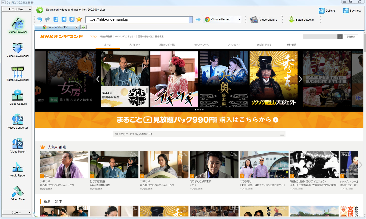This screenshot has width=366, height=219.
Task: Click the 見放題パック990円 orange banner
Action: (199, 120)
